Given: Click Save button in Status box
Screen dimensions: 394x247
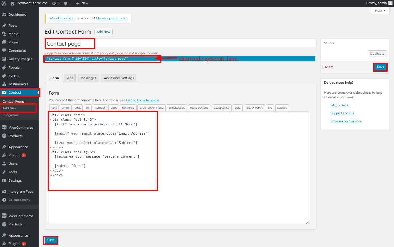Looking at the screenshot, I should tap(380, 67).
